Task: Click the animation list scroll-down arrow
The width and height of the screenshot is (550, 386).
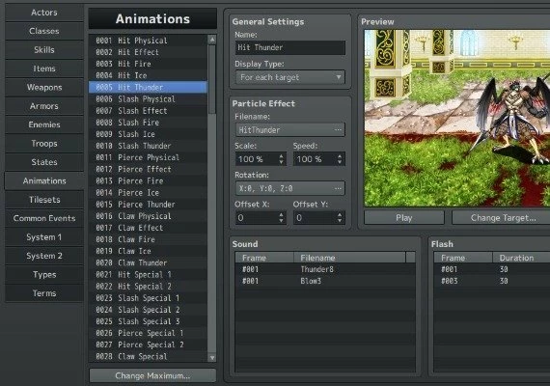Action: [212, 358]
